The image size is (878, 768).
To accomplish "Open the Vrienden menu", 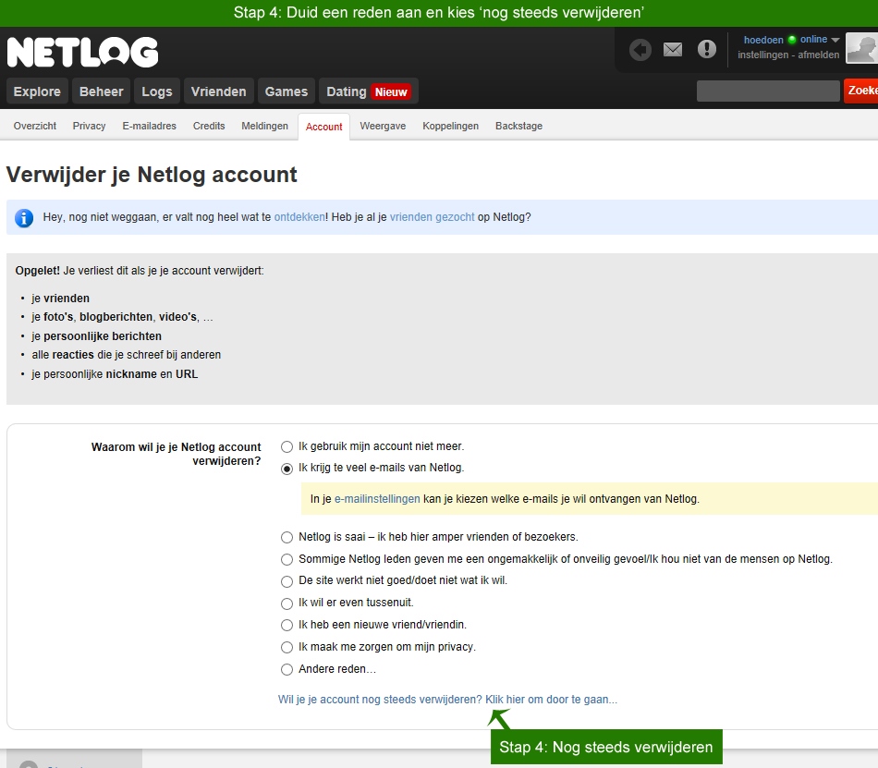I will click(x=218, y=91).
